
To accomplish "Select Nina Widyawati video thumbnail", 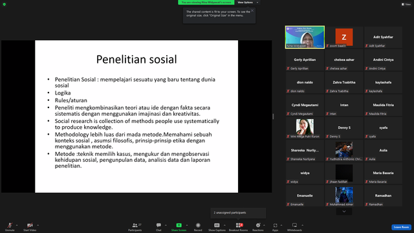I will (x=305, y=37).
